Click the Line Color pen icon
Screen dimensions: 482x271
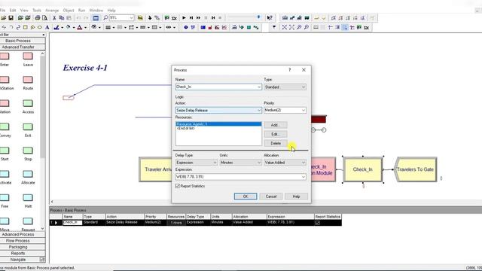tap(56, 27)
